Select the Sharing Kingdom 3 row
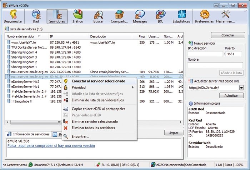 point(94,57)
